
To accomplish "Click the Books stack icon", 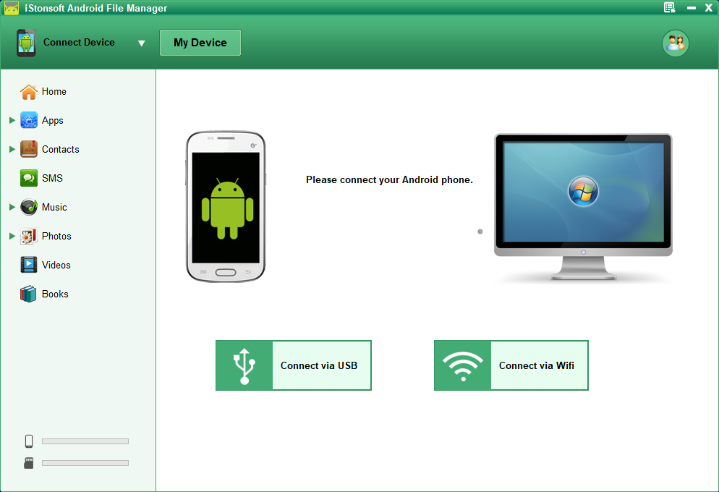I will (x=28, y=294).
